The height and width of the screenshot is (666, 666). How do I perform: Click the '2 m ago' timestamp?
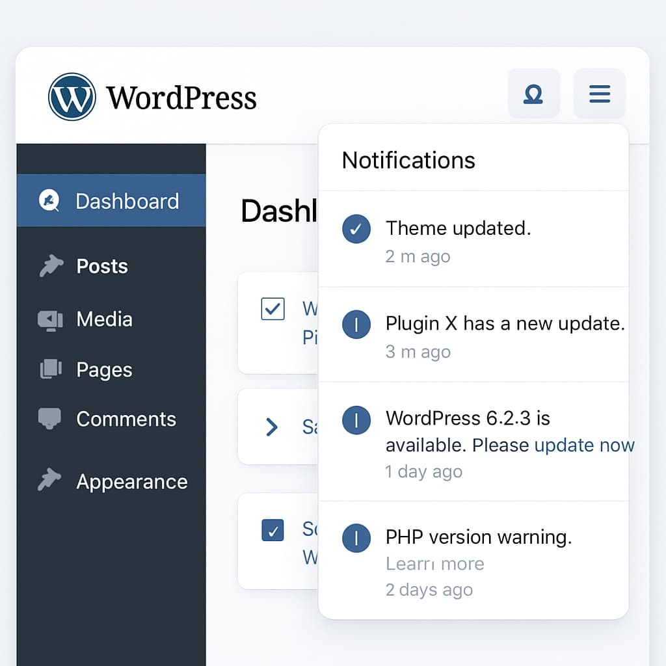click(418, 256)
